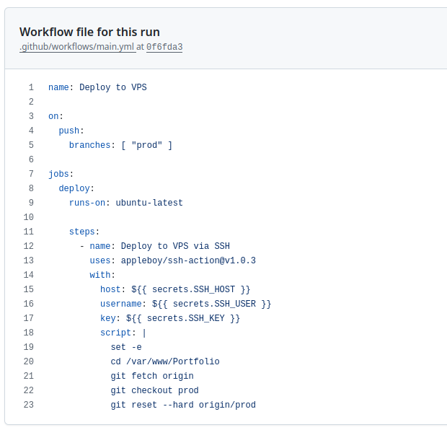
Task: Click the 'runs-on: ubuntu-latest' line
Action: [126, 203]
